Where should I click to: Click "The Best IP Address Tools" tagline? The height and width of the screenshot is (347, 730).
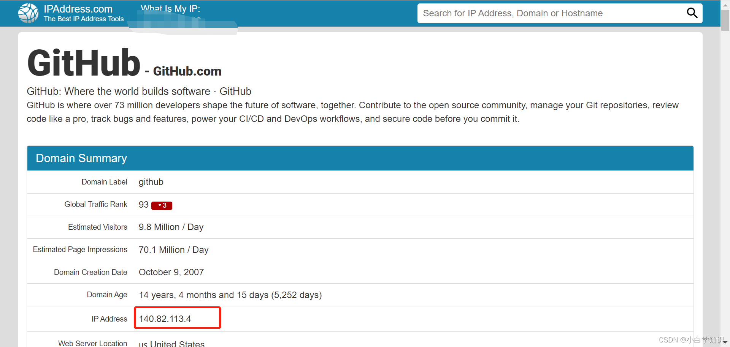click(84, 19)
